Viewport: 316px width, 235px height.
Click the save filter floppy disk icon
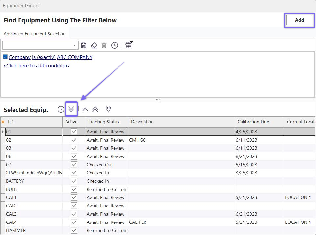point(84,45)
